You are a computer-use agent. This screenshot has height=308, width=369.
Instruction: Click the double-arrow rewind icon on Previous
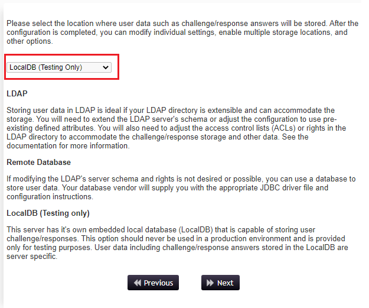[x=138, y=283]
